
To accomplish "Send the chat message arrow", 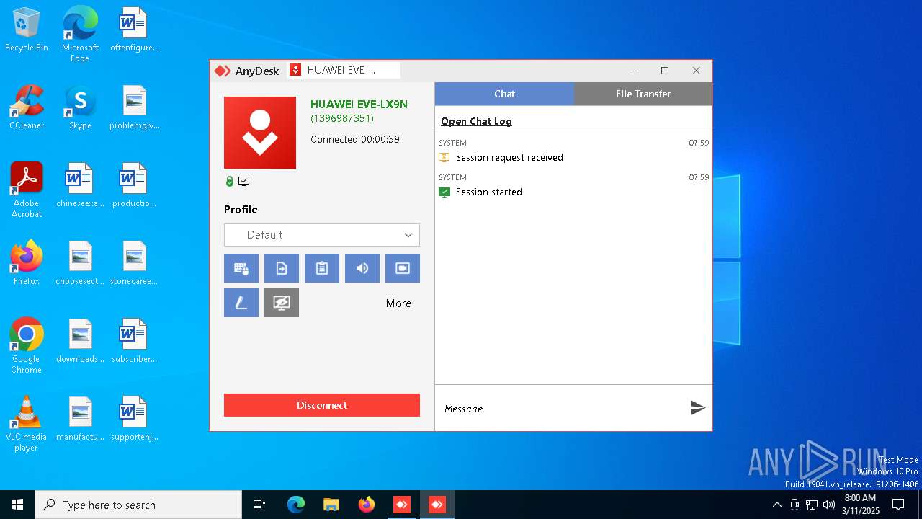I will click(x=697, y=408).
